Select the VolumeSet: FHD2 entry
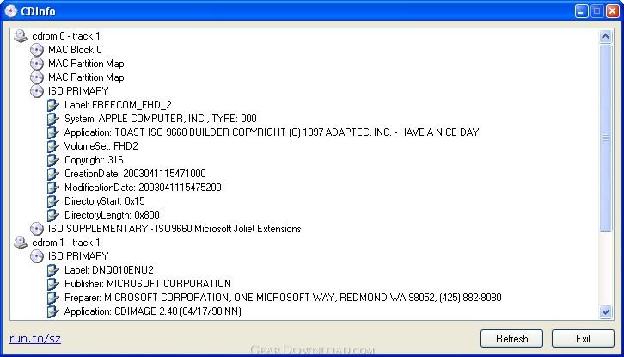This screenshot has height=357, width=624. (x=101, y=146)
